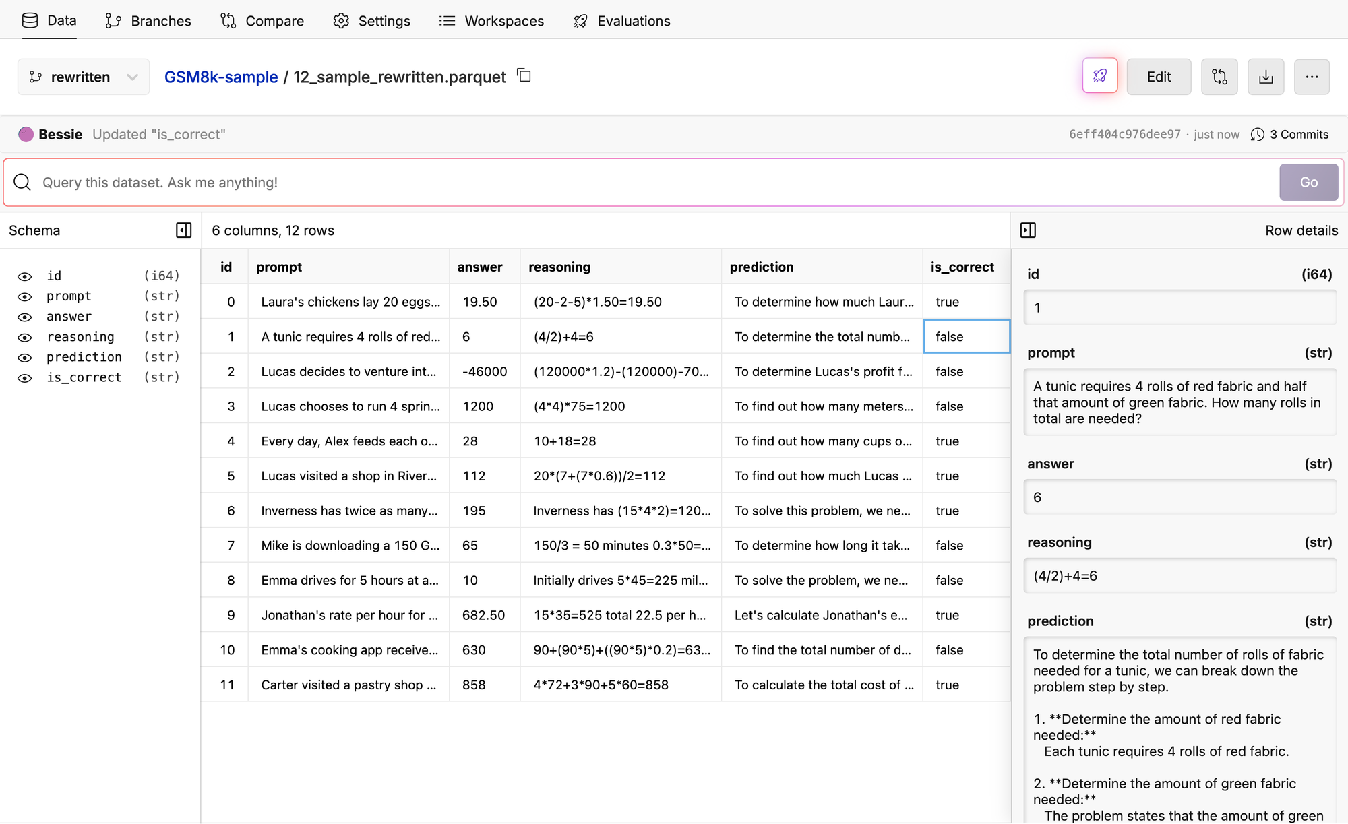Sort by the answer column header
Image resolution: width=1348 pixels, height=824 pixels.
pos(479,267)
